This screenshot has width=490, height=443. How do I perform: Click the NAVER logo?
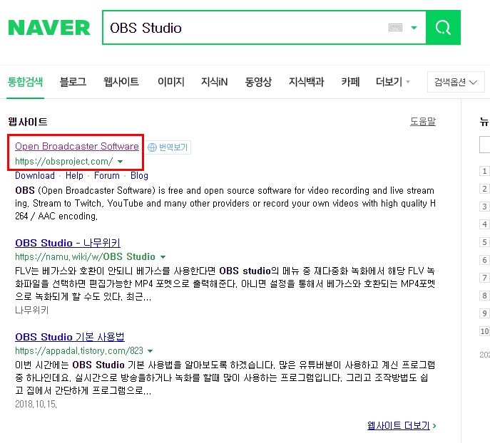(49, 28)
